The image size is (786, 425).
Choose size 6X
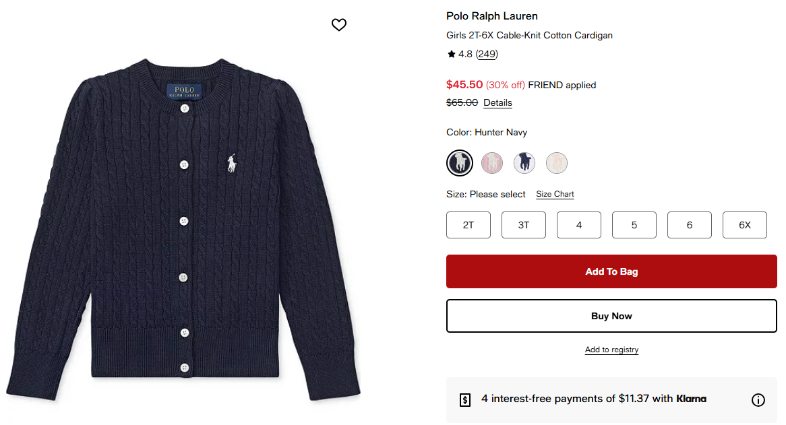click(x=745, y=225)
